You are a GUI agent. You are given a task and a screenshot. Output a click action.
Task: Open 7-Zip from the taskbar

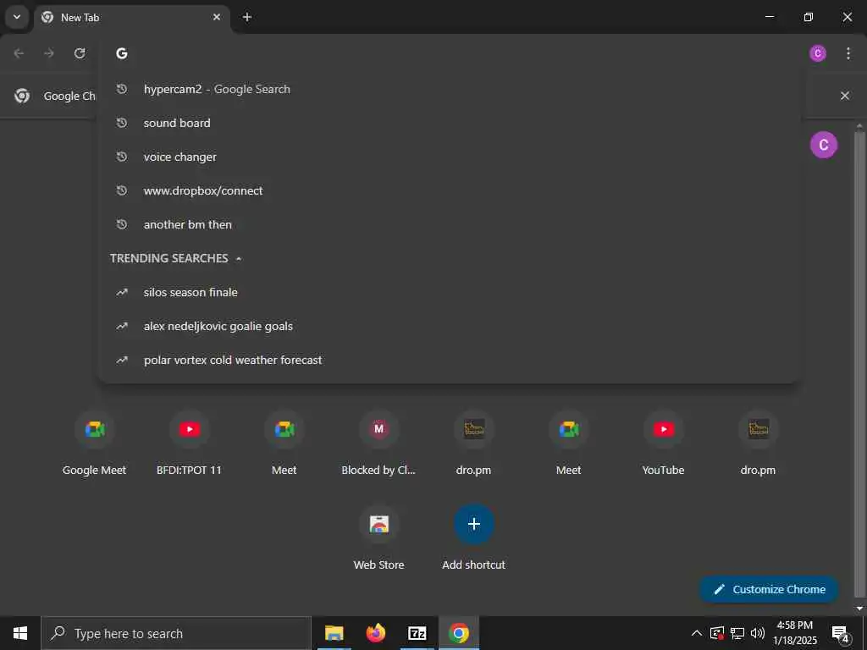pos(417,633)
